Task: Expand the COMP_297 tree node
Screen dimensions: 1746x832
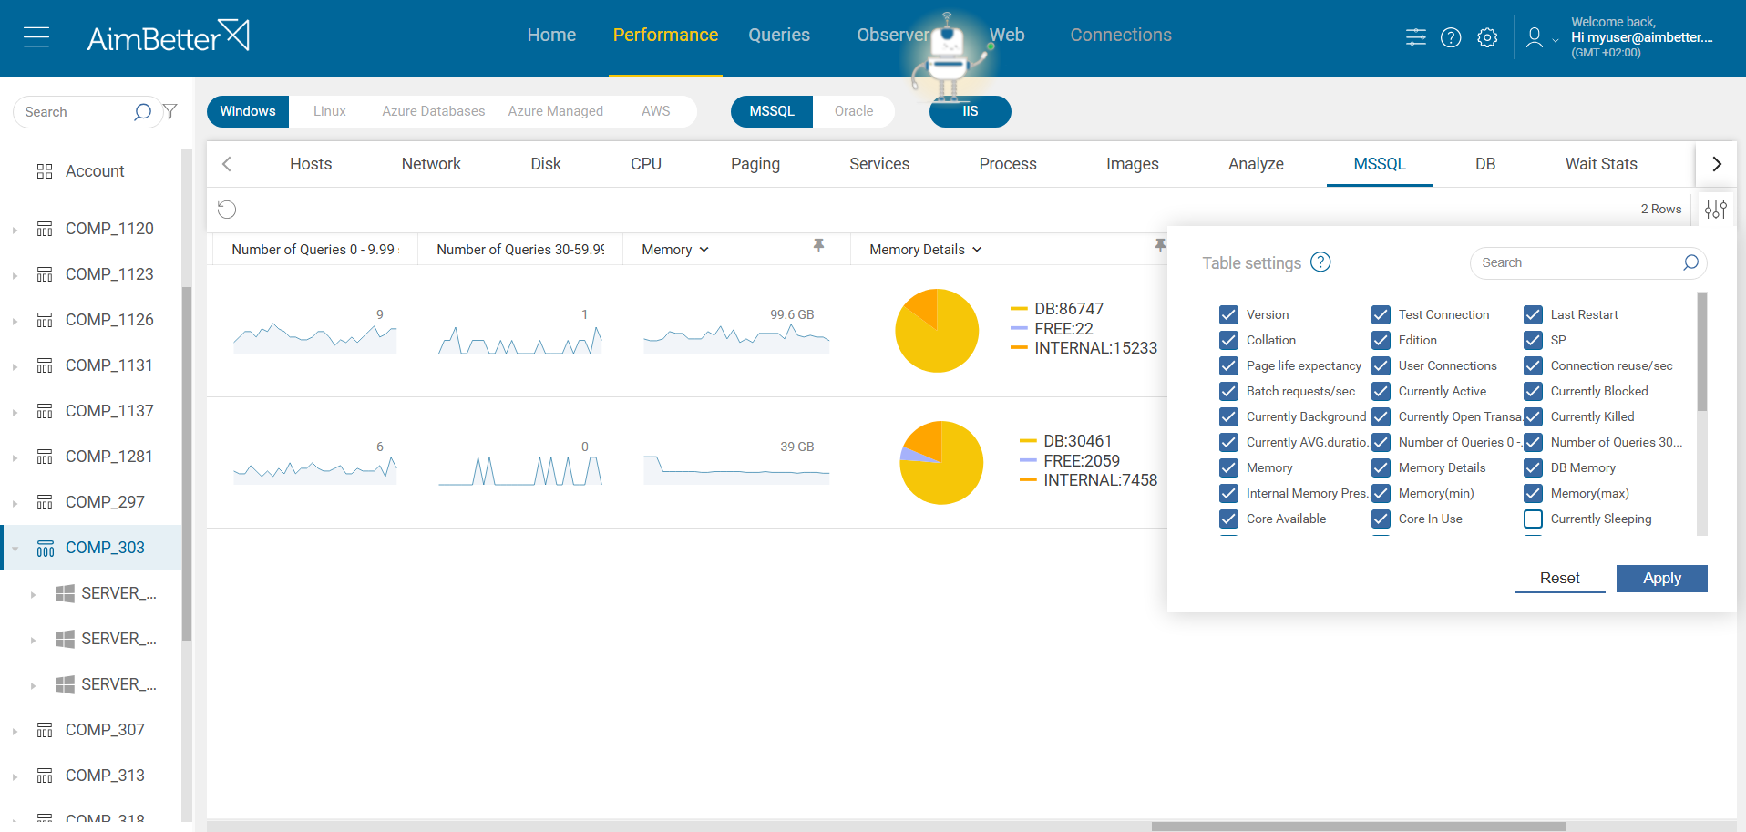Action: tap(15, 503)
